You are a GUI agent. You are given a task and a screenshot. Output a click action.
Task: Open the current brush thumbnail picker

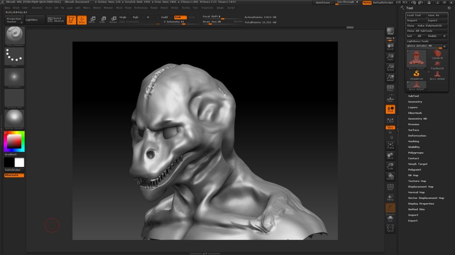[14, 36]
